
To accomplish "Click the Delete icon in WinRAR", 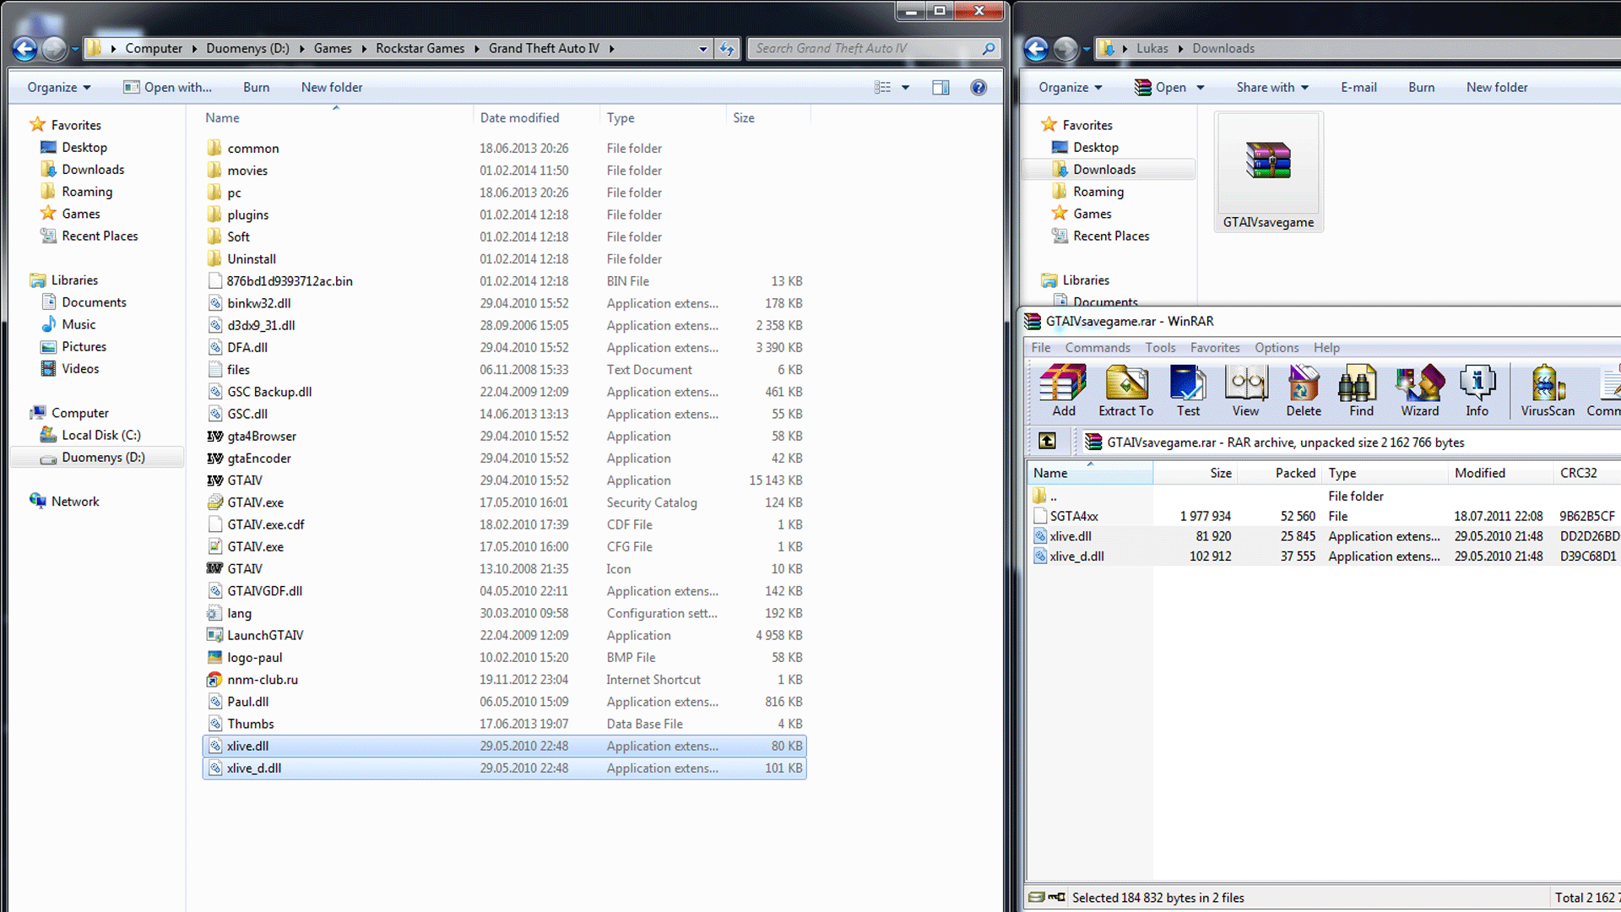I will (x=1304, y=391).
